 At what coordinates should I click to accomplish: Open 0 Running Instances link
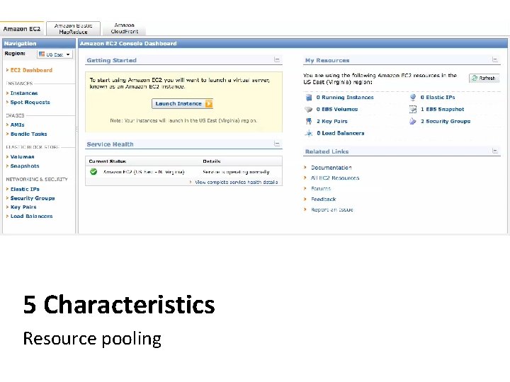pyautogui.click(x=345, y=98)
